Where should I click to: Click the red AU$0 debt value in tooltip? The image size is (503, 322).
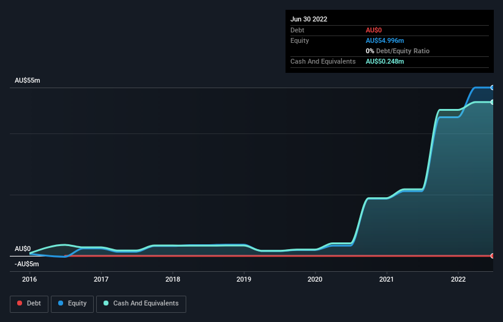click(374, 30)
